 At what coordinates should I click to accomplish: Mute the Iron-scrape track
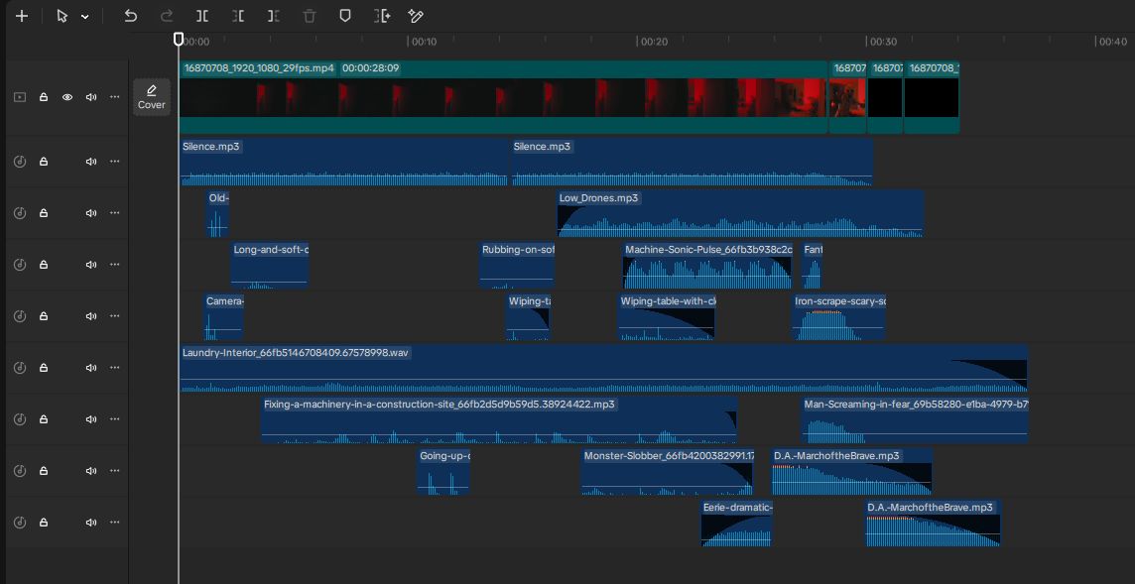pos(91,316)
